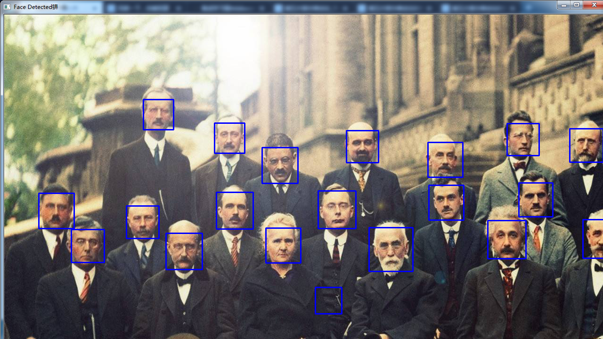Minimize the Face Detected window

click(x=563, y=5)
